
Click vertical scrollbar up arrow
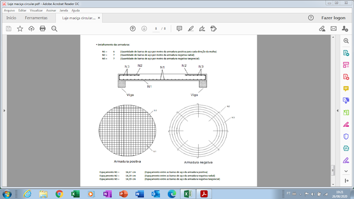333,37
